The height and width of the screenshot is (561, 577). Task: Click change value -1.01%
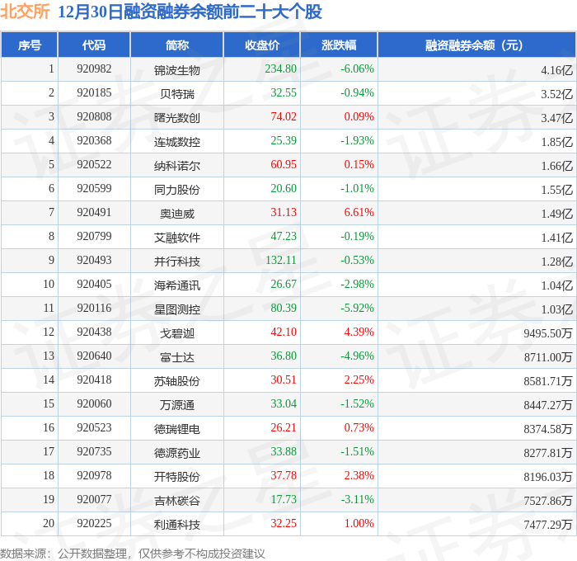point(357,189)
